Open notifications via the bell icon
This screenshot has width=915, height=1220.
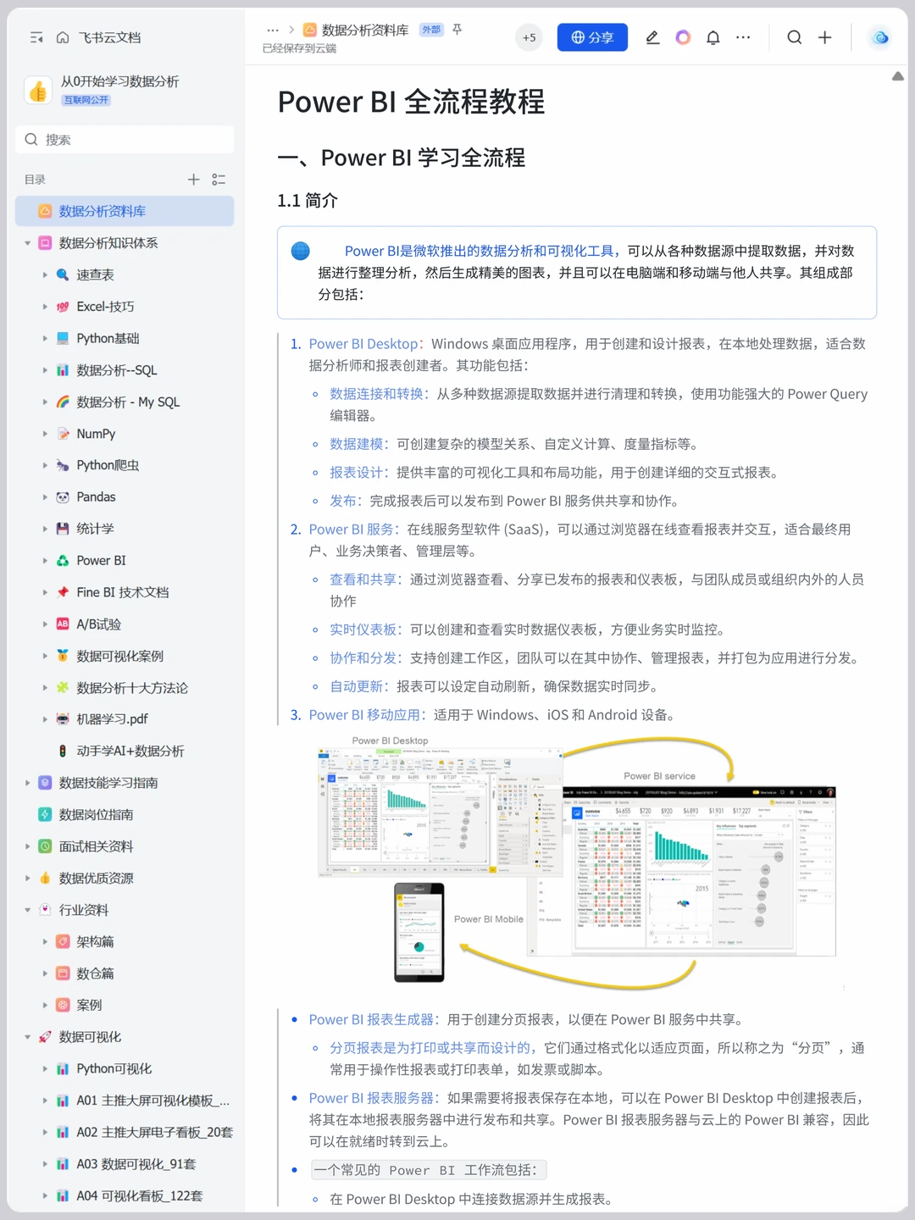713,37
